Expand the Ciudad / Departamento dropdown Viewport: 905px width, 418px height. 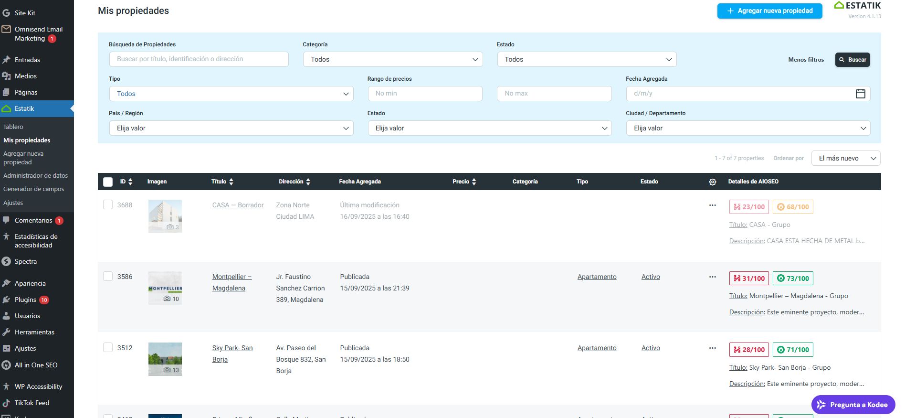click(747, 128)
